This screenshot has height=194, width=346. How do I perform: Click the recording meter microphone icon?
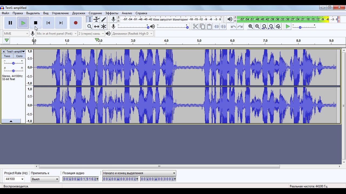click(114, 19)
